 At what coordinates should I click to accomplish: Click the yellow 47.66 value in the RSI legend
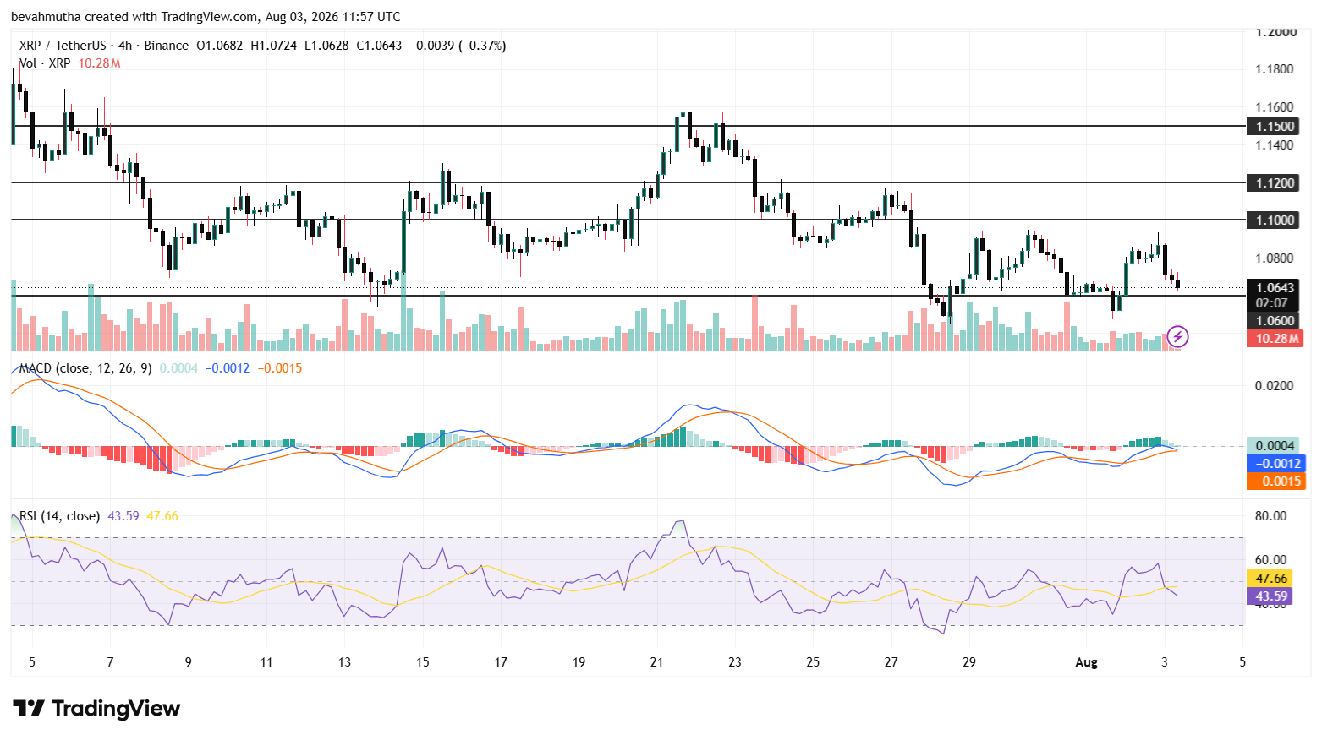162,516
